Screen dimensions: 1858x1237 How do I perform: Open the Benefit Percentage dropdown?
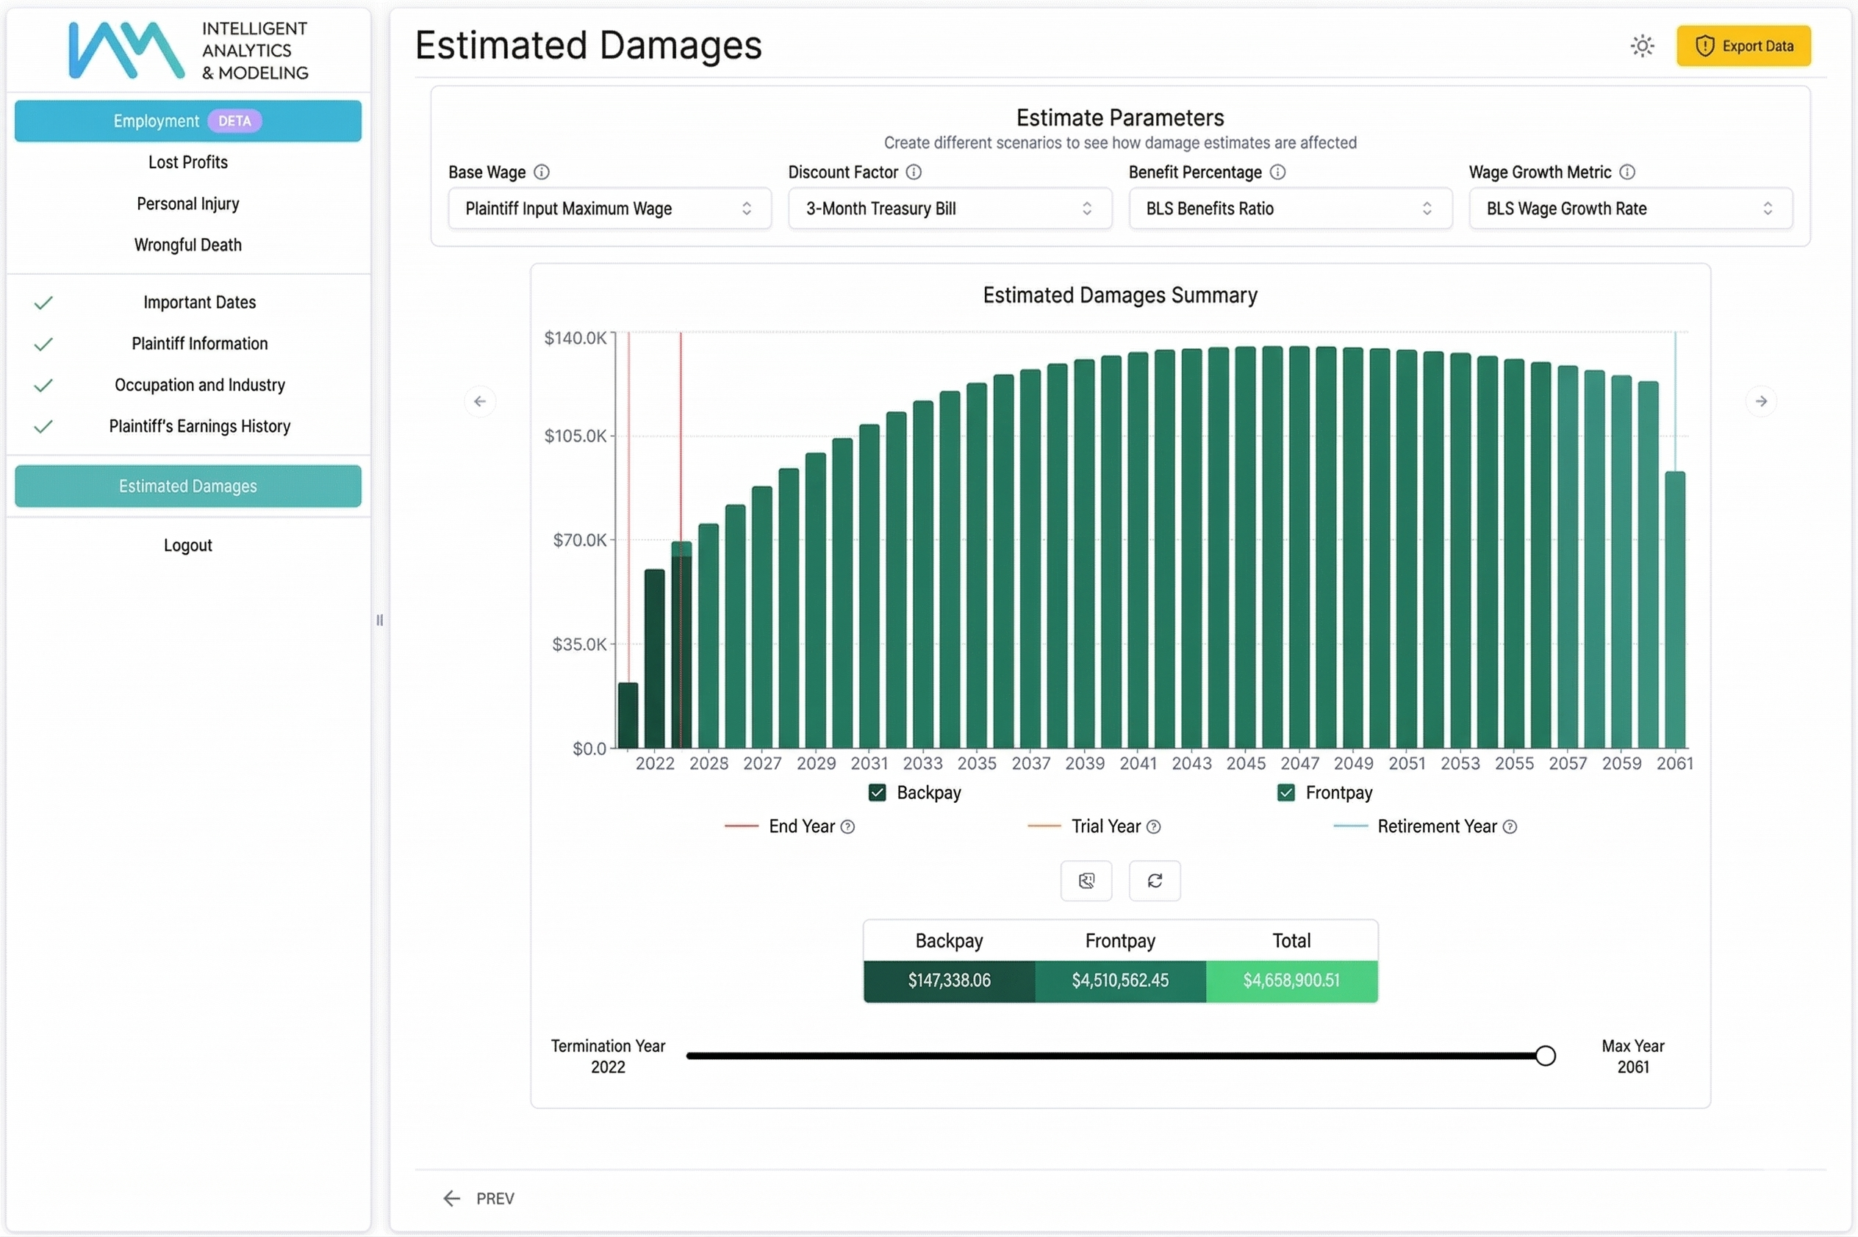coord(1290,209)
